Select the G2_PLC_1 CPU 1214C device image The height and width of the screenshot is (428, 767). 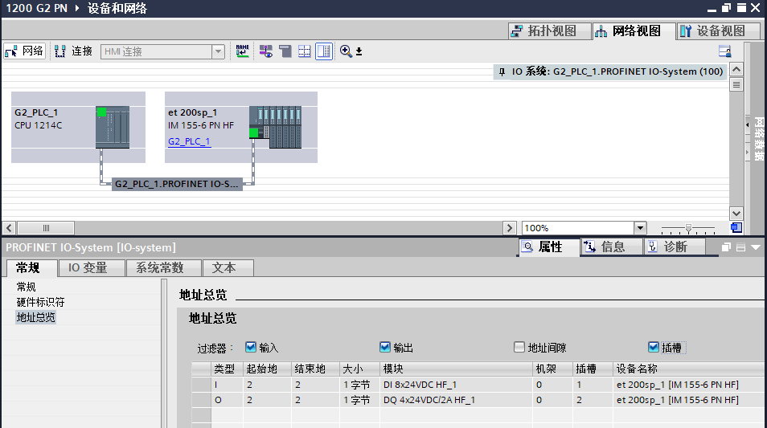112,127
